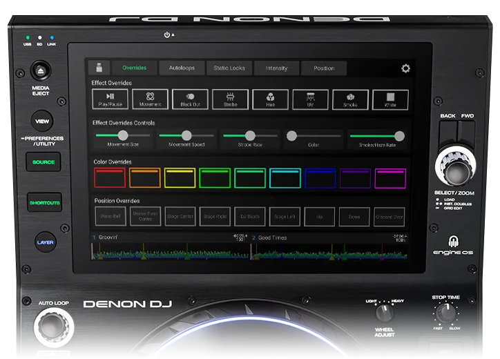The image size is (500, 359).
Task: Hit the FWD button
Action: pos(467,133)
